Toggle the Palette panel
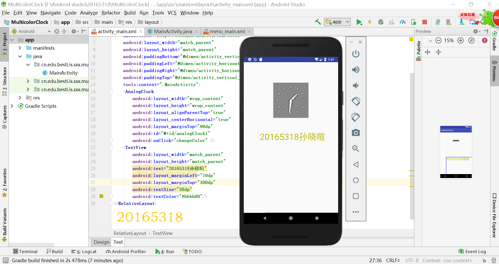 click(418, 51)
